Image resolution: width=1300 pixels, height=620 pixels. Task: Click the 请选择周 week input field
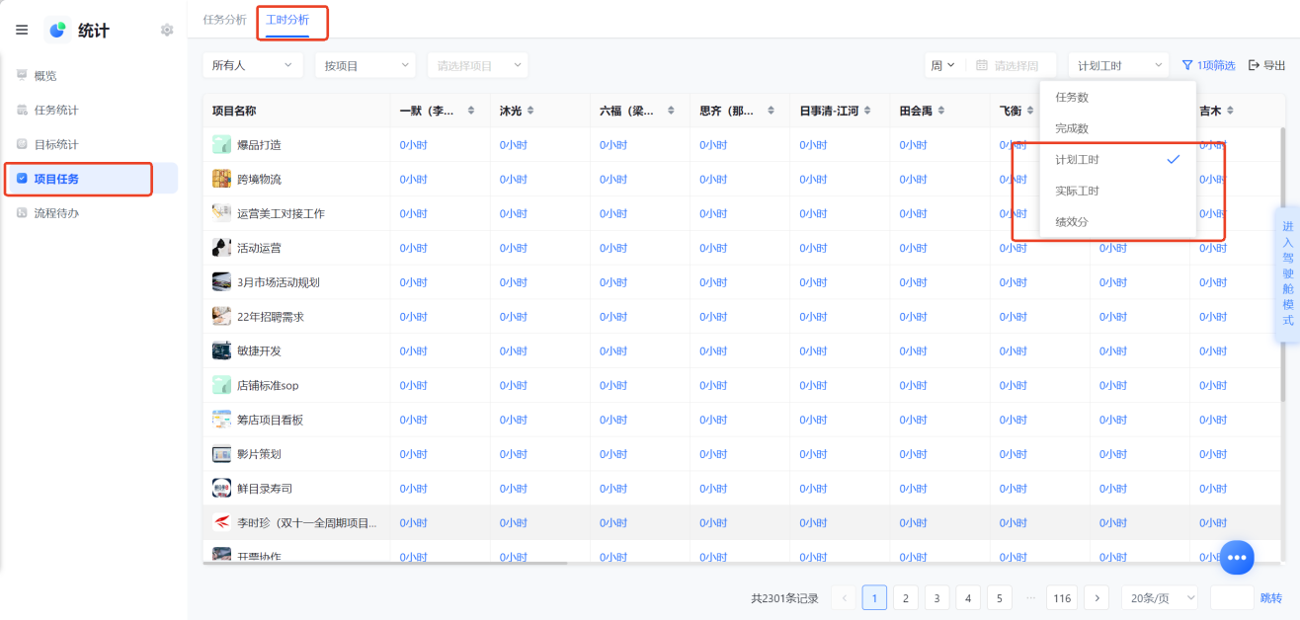[x=1012, y=65]
